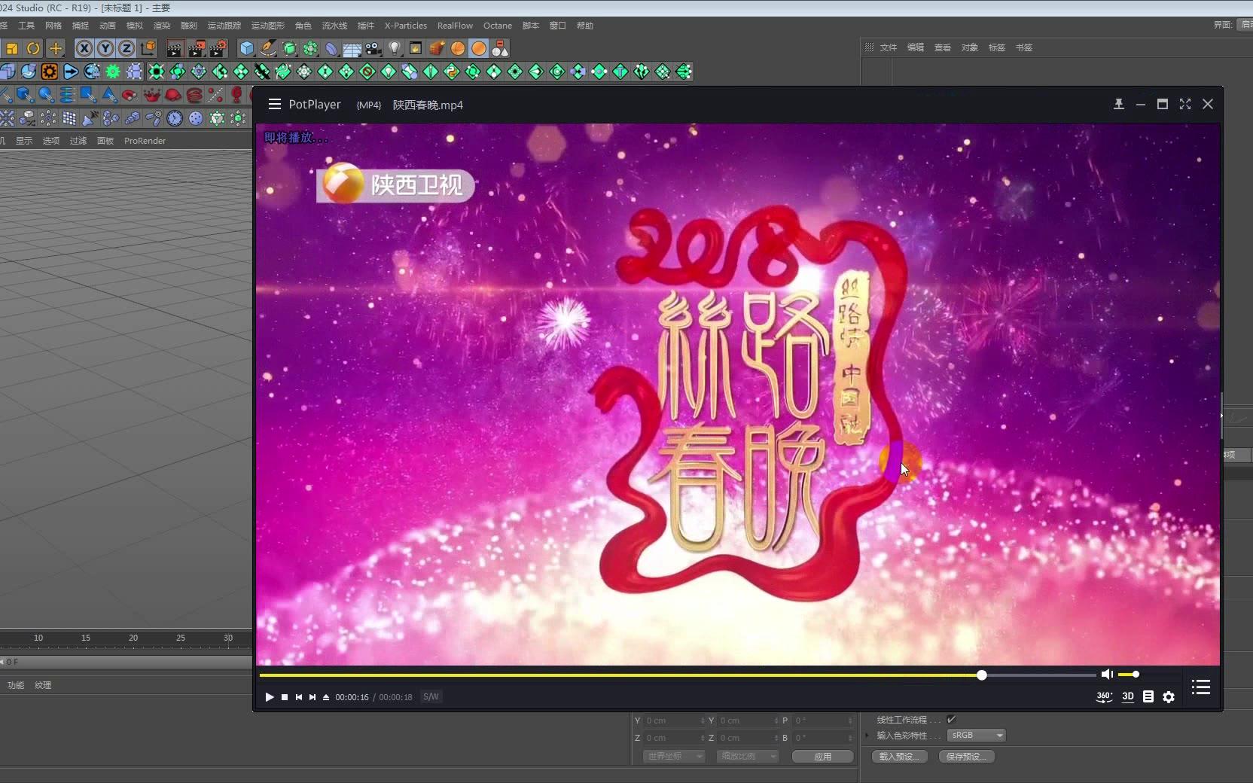Open the Bend deformer icon
This screenshot has width=1253, height=783.
click(x=331, y=48)
